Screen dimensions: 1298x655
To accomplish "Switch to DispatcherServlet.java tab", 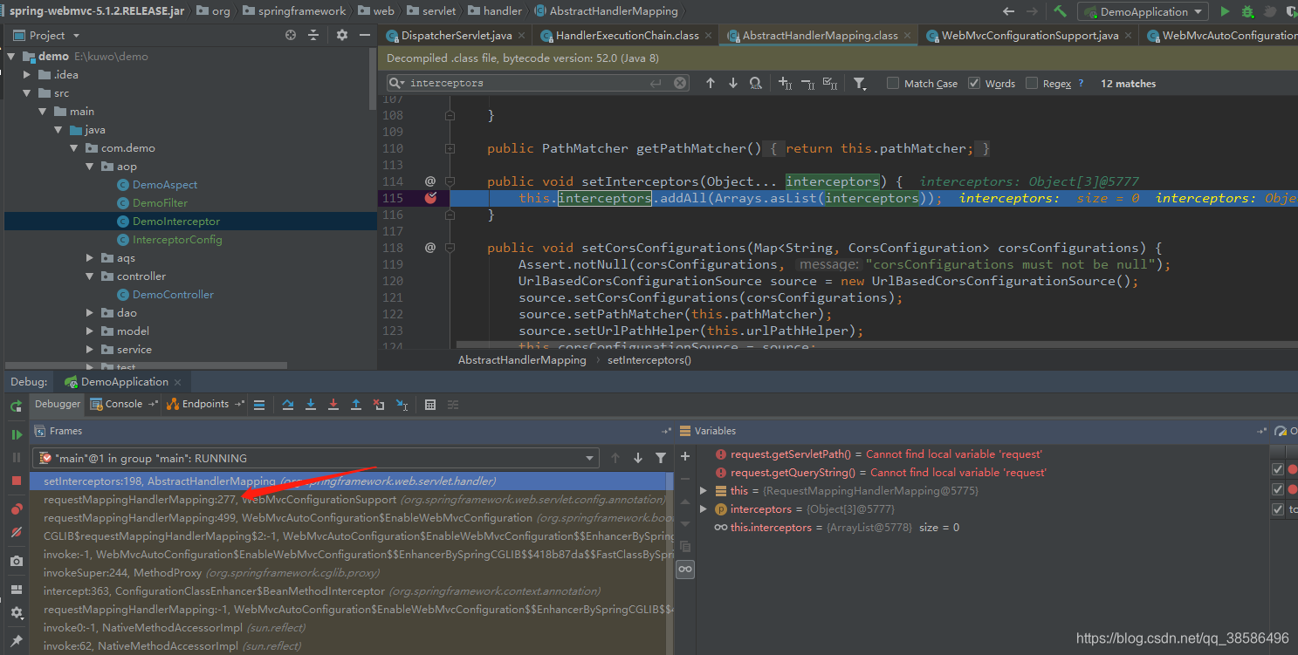I will [457, 36].
